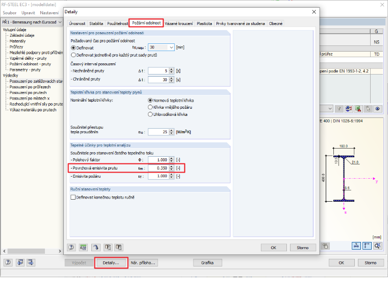
Task: Select Požární odolnost - pruty tree item
Action: pyautogui.click(x=30, y=64)
